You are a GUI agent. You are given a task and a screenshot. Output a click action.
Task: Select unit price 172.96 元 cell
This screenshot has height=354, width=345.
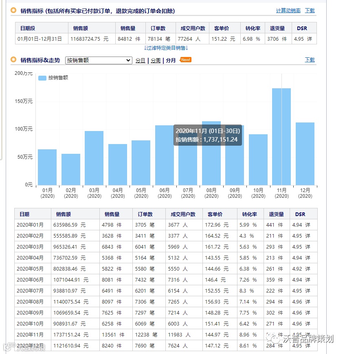click(x=220, y=225)
